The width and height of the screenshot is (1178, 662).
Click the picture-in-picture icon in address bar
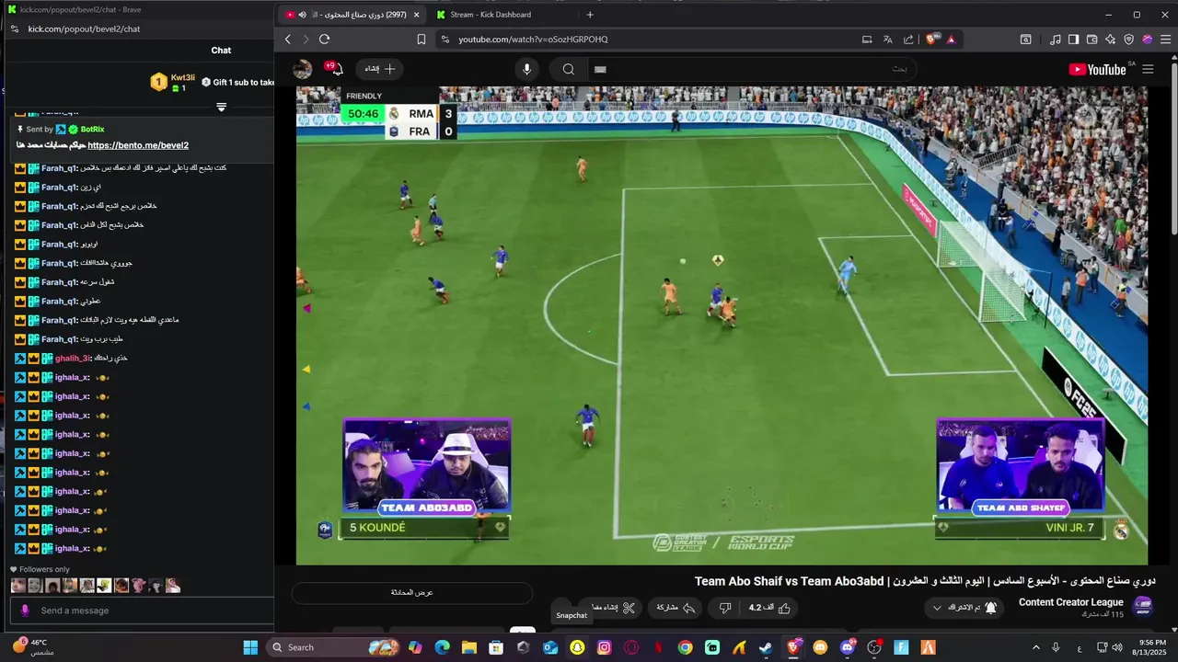867,40
